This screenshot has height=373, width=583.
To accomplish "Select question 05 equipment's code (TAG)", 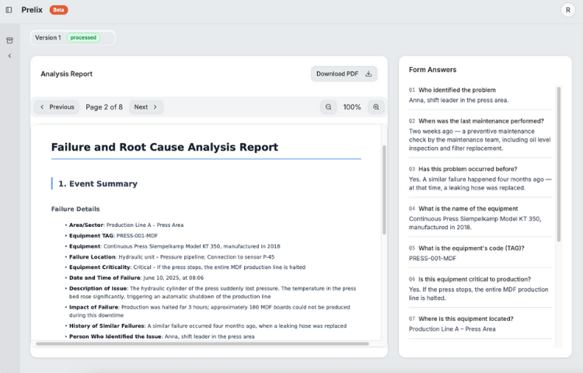I will coord(471,248).
